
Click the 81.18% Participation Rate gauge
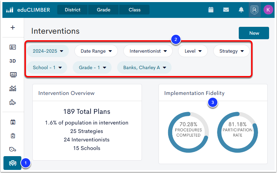click(237, 132)
